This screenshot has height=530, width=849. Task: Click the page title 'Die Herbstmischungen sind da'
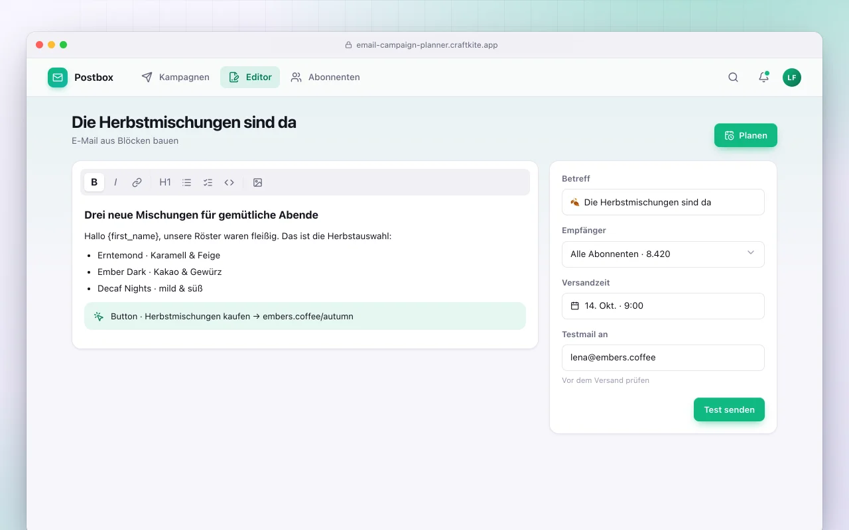[x=184, y=123]
